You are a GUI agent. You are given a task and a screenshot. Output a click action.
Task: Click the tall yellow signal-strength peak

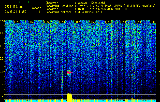(69, 97)
